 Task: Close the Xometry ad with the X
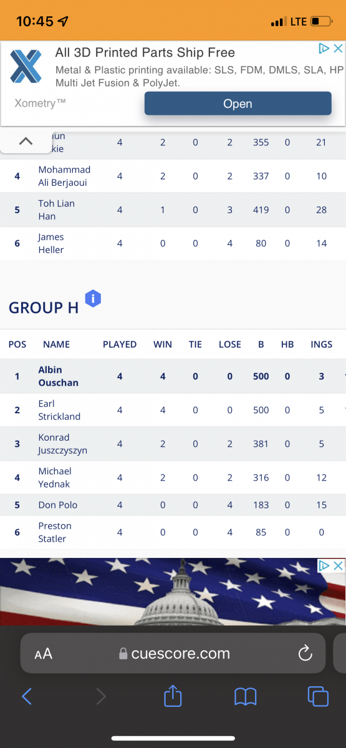tap(338, 48)
